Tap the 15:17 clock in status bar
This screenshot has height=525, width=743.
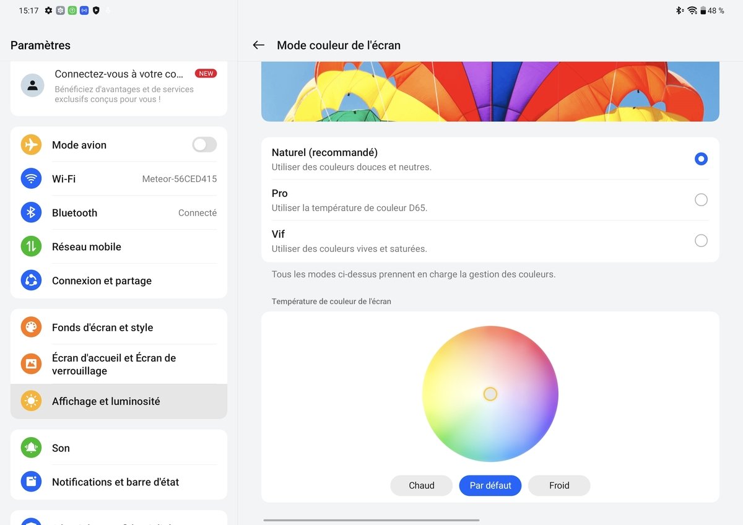(x=28, y=11)
